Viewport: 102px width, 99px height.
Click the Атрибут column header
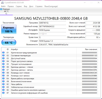click(x=15, y=49)
